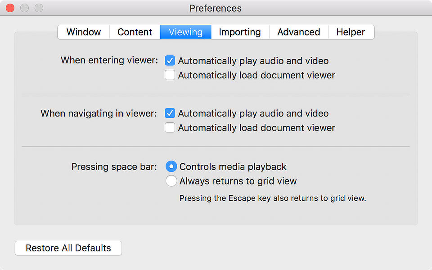Switch to the Importing tab

click(239, 32)
